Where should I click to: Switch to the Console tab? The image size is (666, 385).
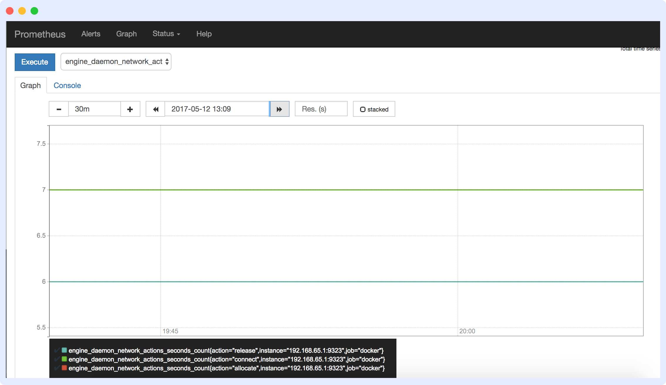click(x=67, y=85)
